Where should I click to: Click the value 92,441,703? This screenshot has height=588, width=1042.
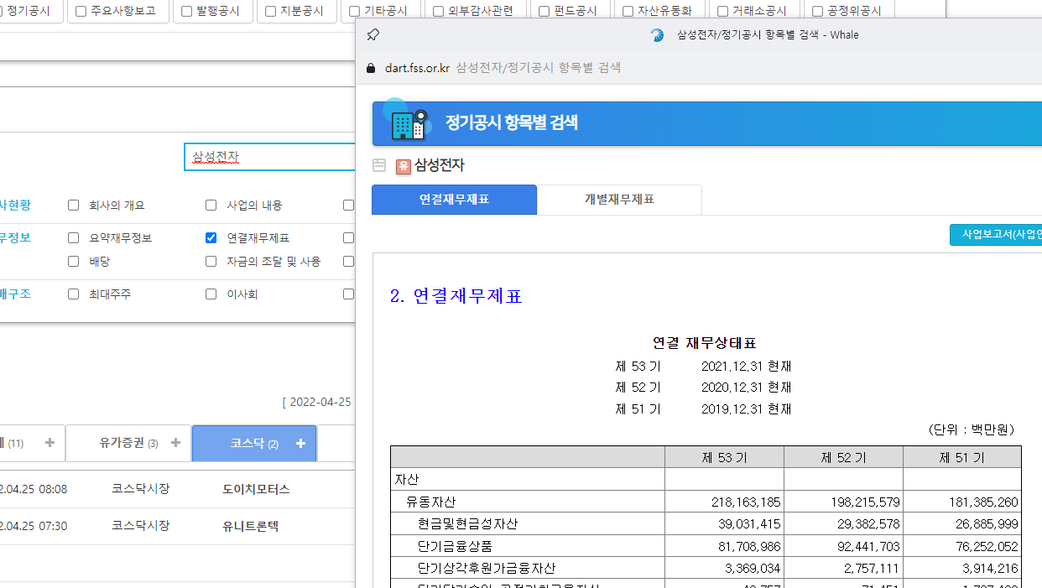868,546
